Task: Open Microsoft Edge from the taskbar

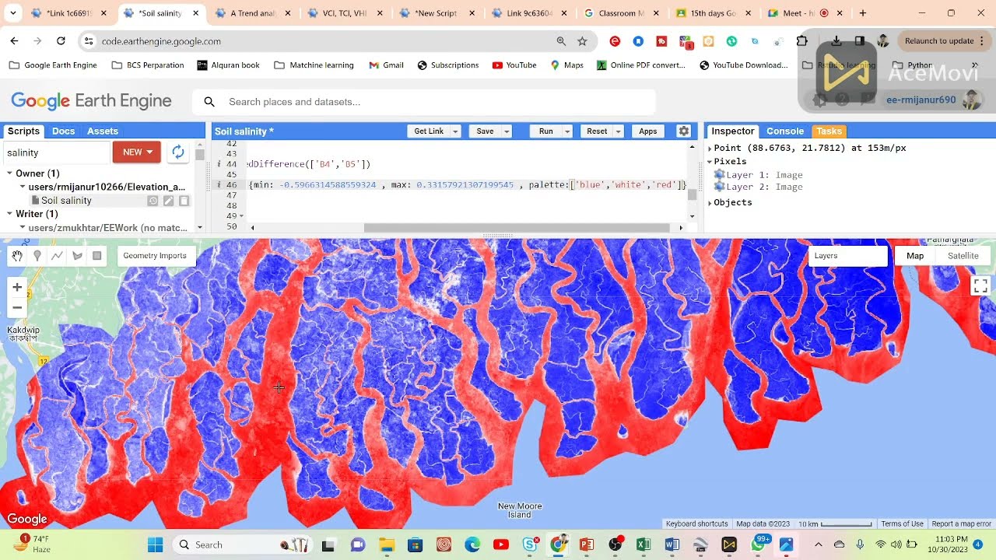Action: (472, 544)
